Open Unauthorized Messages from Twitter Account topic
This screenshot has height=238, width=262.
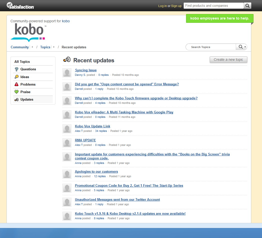coord(117,199)
